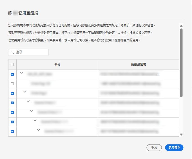Click the scrollbar down arrow

tap(181, 135)
